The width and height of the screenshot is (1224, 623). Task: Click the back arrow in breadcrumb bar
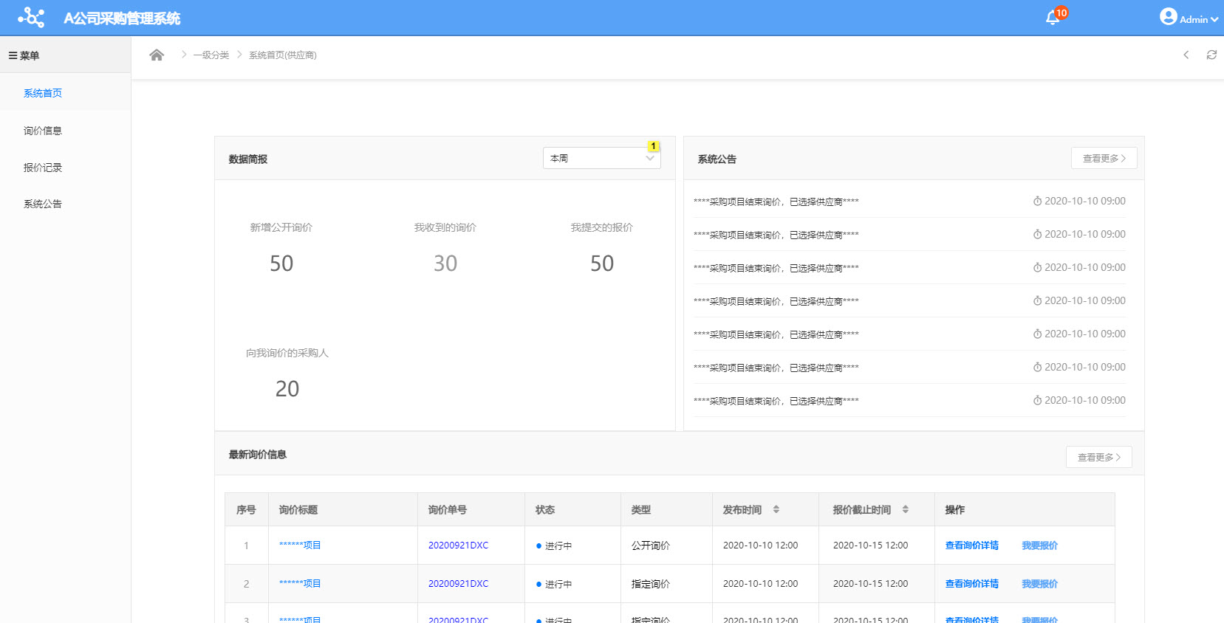click(x=1186, y=55)
